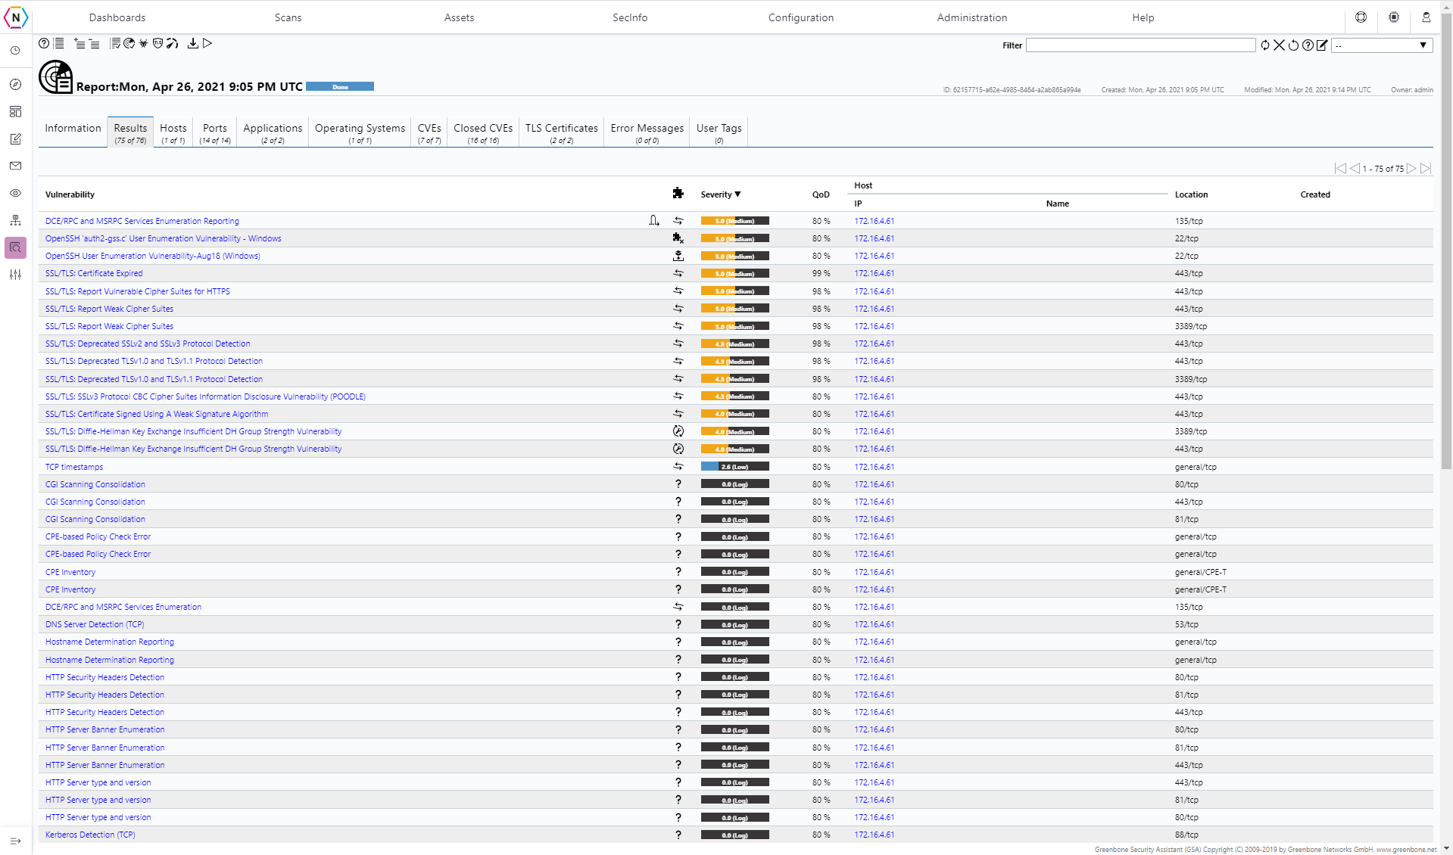The height and width of the screenshot is (855, 1453).
Task: Click sidebar compass icon
Action: [15, 85]
